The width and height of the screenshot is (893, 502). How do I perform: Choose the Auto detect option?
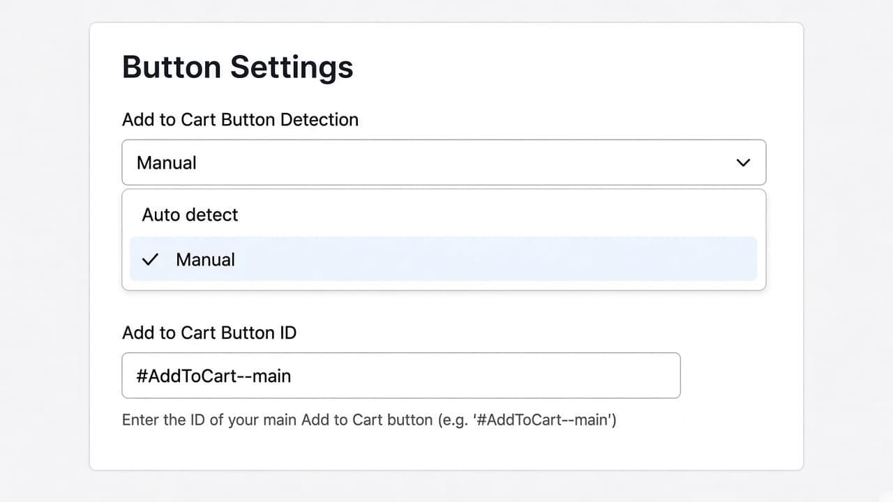click(x=444, y=215)
